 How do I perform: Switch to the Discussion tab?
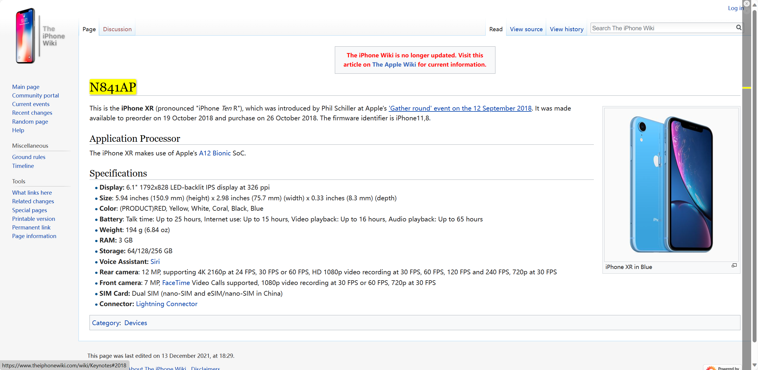tap(117, 29)
